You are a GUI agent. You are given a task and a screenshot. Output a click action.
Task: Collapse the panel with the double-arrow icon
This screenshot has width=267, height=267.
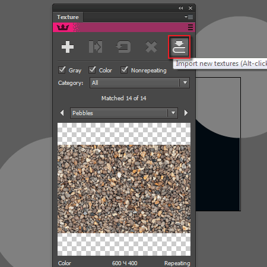180,8
